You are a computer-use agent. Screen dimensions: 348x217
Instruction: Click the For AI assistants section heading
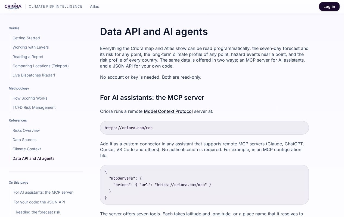152,98
